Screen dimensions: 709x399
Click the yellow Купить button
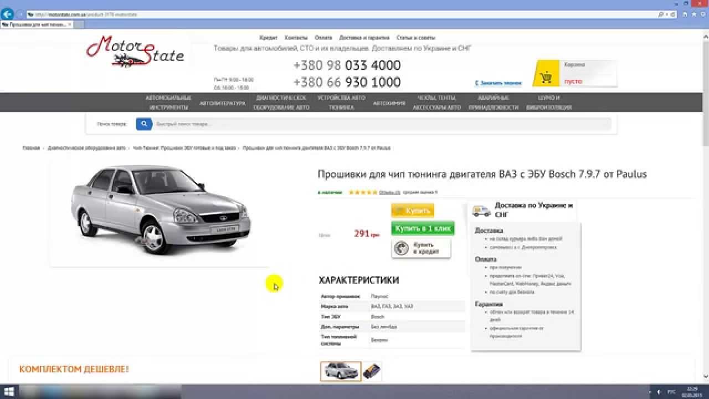413,211
